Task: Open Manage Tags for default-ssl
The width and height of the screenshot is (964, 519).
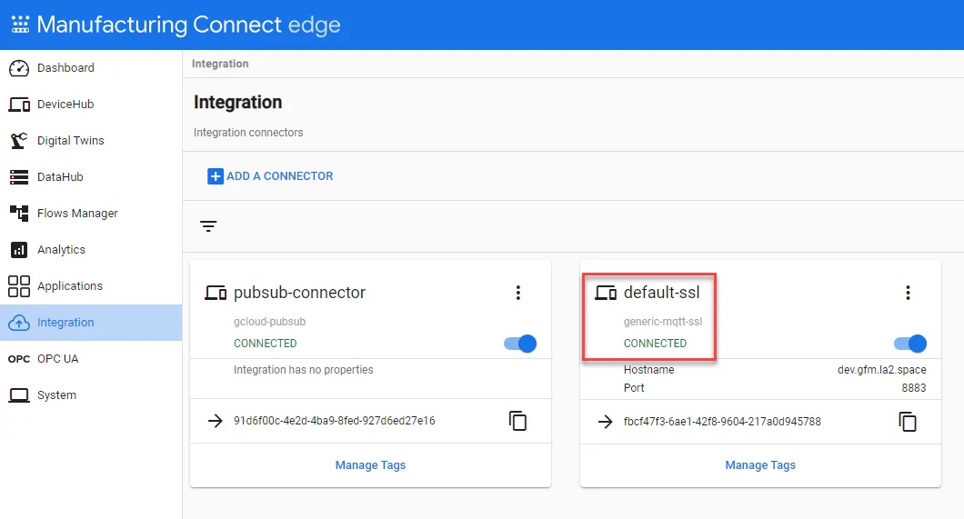Action: tap(760, 465)
